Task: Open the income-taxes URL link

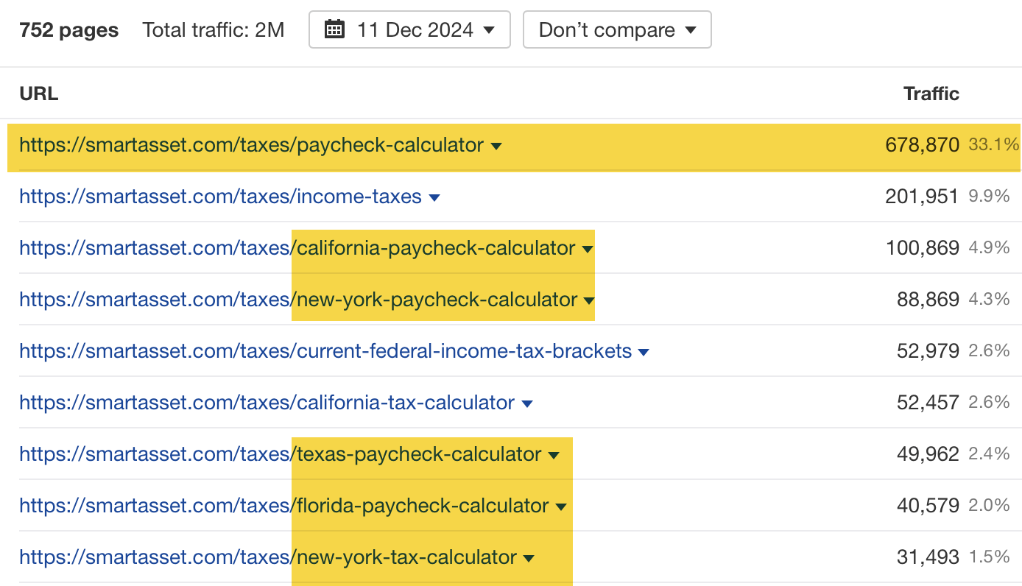Action: click(x=221, y=197)
